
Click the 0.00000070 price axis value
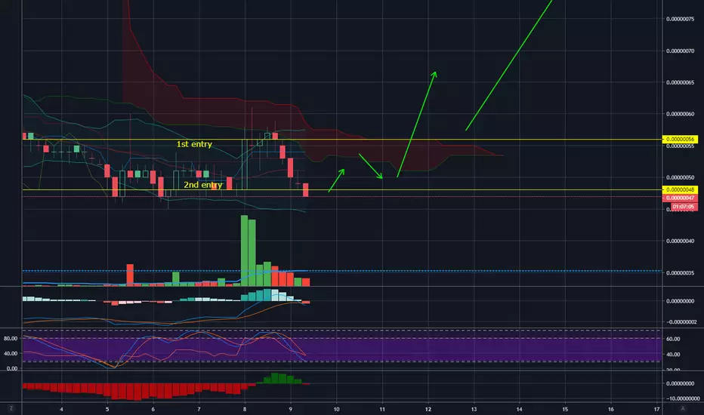coord(680,51)
